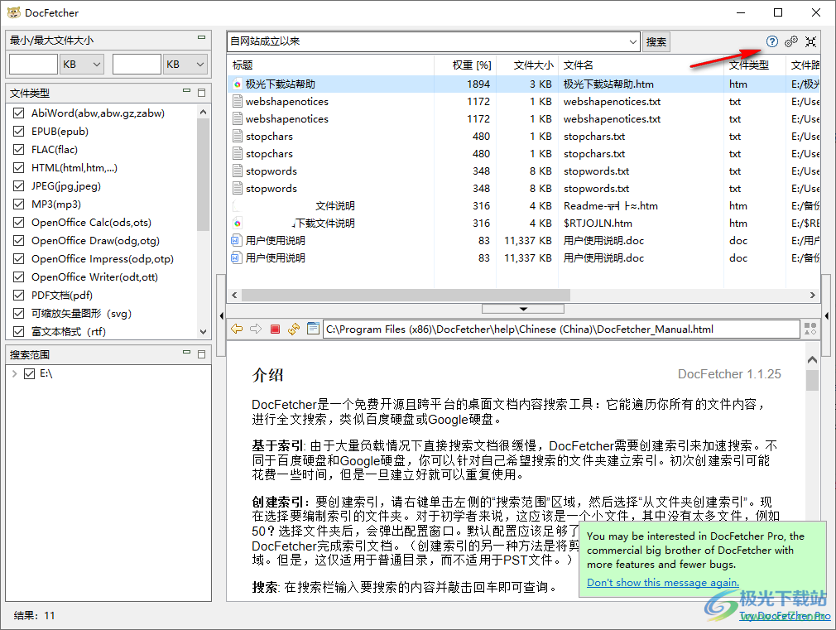The image size is (836, 630).
Task: Go back in the preview pane
Action: point(237,329)
